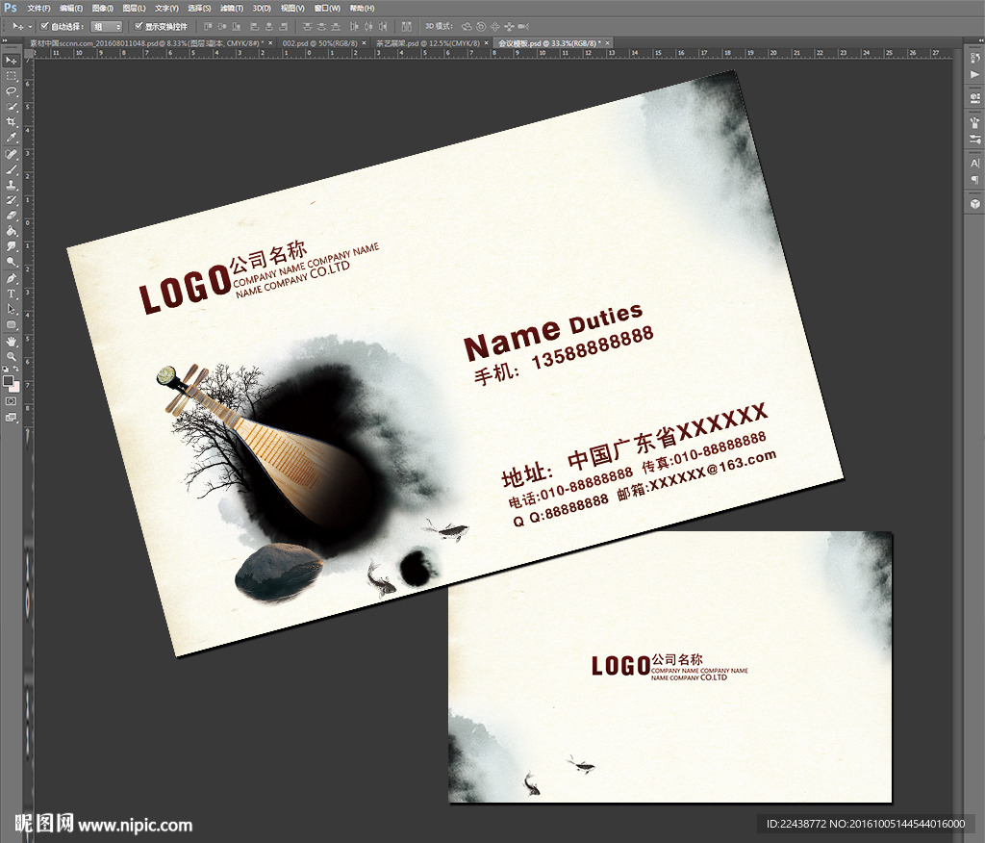
Task: Select the Brush tool
Action: pyautogui.click(x=12, y=169)
